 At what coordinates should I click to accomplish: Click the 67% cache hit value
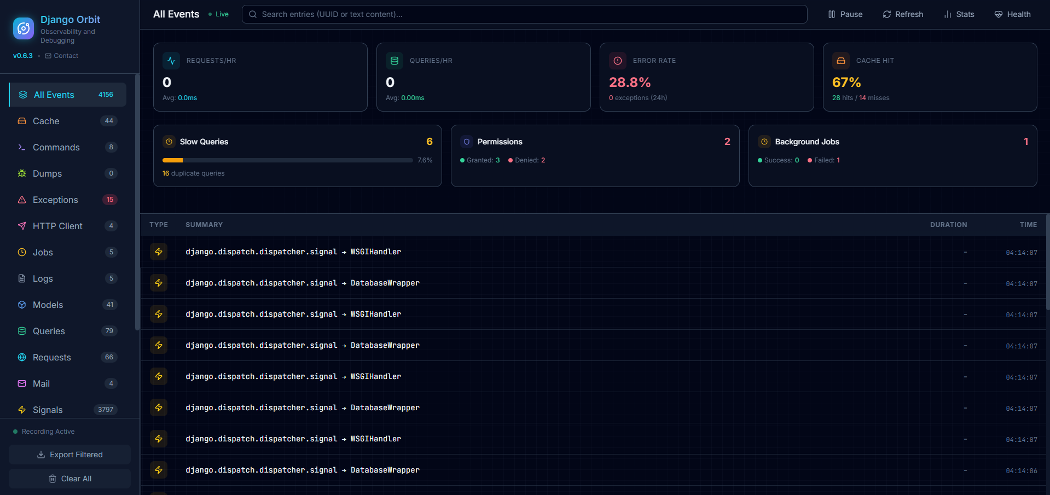coord(846,82)
